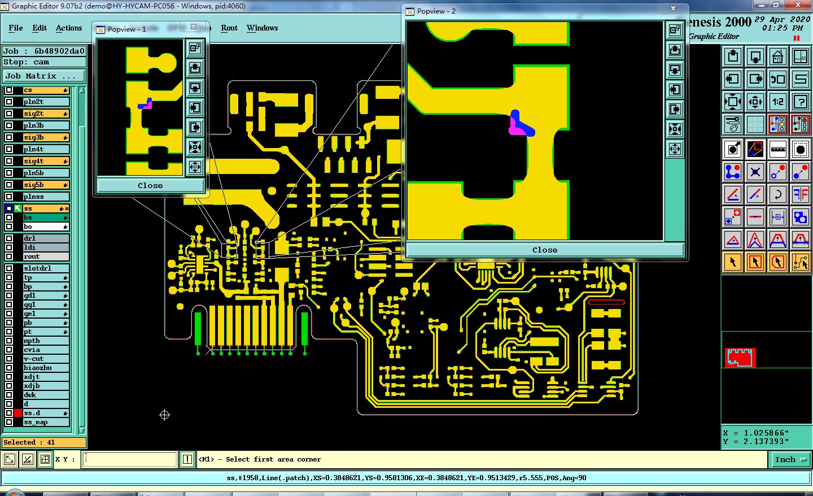The width and height of the screenshot is (813, 496).
Task: Toggle the grid display icon
Action: click(755, 125)
